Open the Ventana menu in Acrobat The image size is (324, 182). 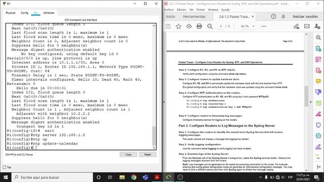(x=213, y=10)
